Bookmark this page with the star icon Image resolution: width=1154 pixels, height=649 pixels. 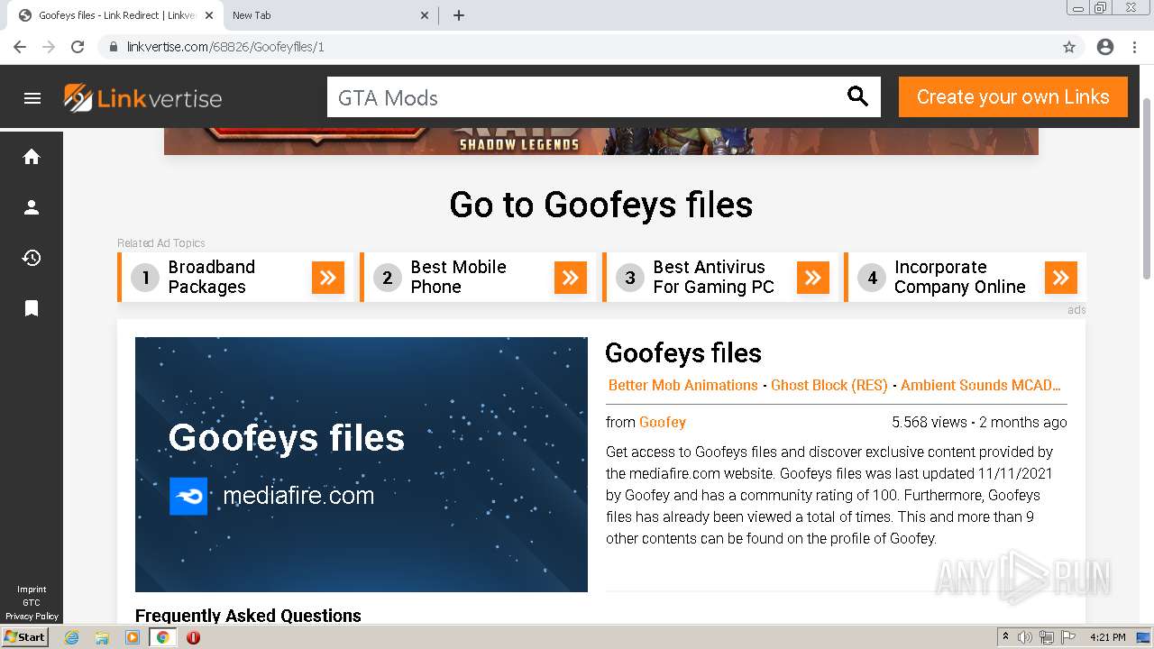[1069, 47]
